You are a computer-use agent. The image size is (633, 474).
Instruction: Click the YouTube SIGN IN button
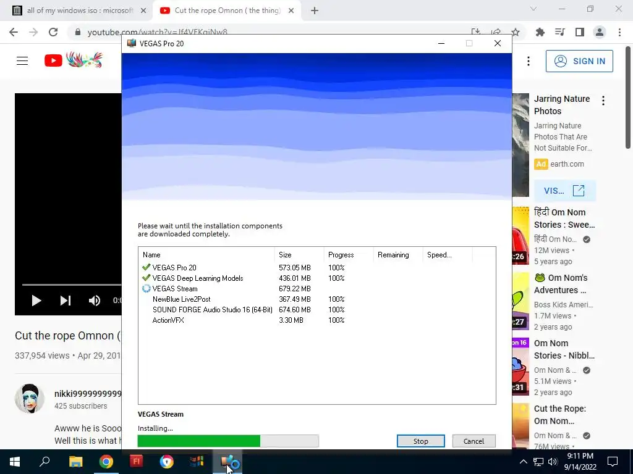(x=579, y=61)
